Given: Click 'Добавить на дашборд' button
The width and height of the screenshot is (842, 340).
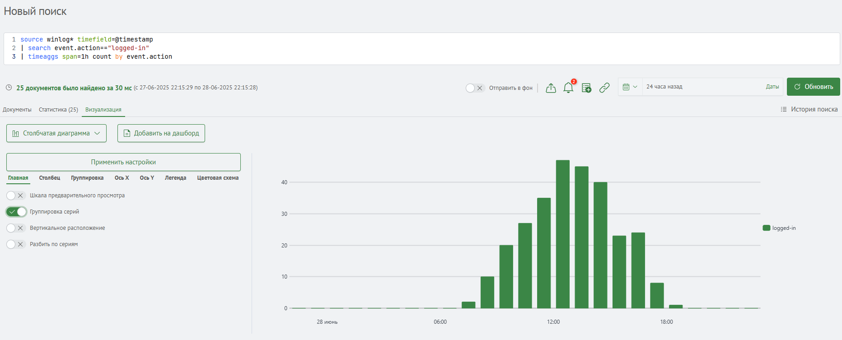Looking at the screenshot, I should click(161, 133).
